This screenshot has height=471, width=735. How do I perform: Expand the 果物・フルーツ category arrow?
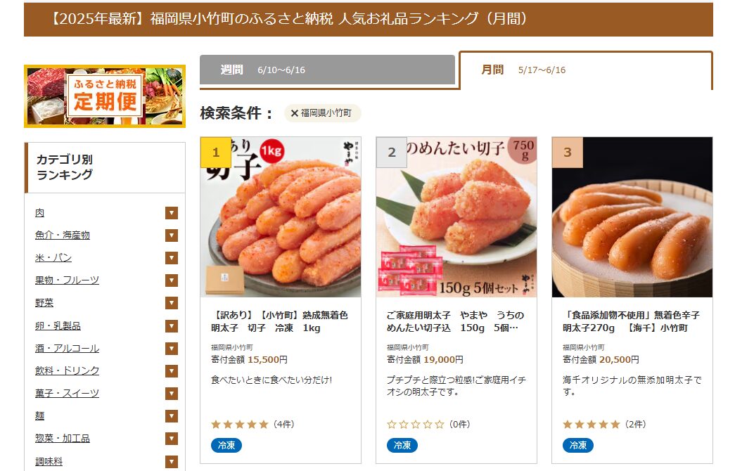[x=172, y=280]
